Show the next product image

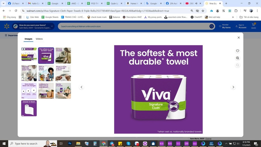233,87
